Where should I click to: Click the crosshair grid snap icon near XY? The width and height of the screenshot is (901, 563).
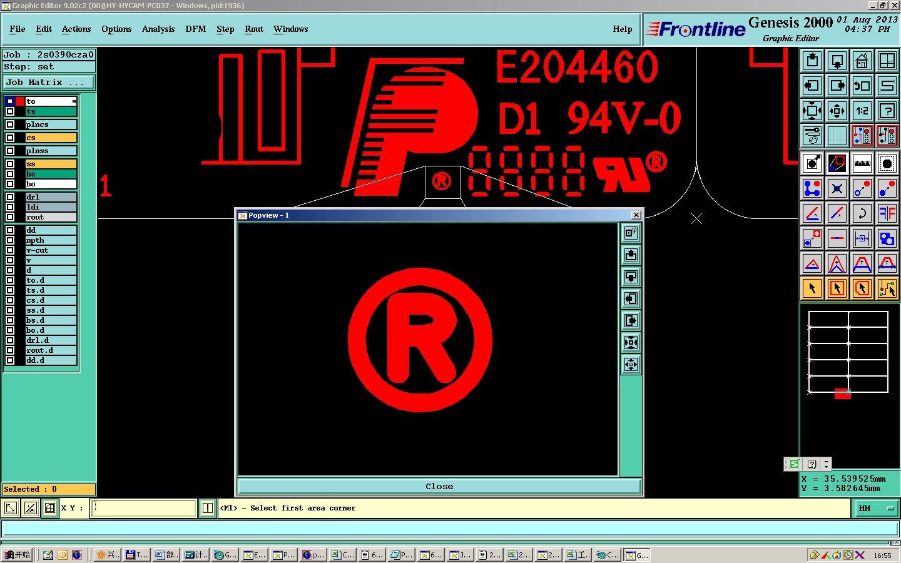pos(50,508)
